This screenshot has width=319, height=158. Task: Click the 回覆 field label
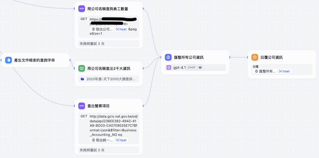click(x=256, y=67)
